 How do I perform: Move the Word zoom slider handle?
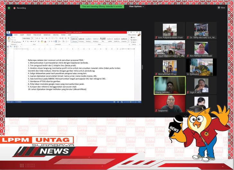tap(131, 102)
